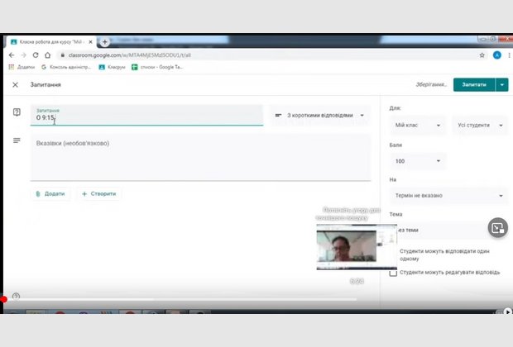Click the video progress bar
The height and width of the screenshot is (347, 513).
(180, 299)
